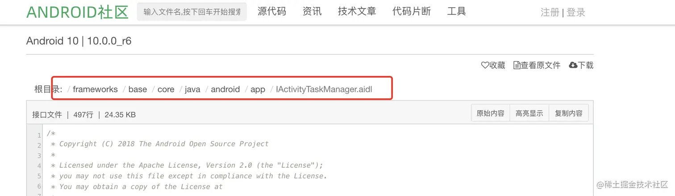Open the java breadcrumb directory
This screenshot has height=196, width=675.
pyautogui.click(x=192, y=89)
